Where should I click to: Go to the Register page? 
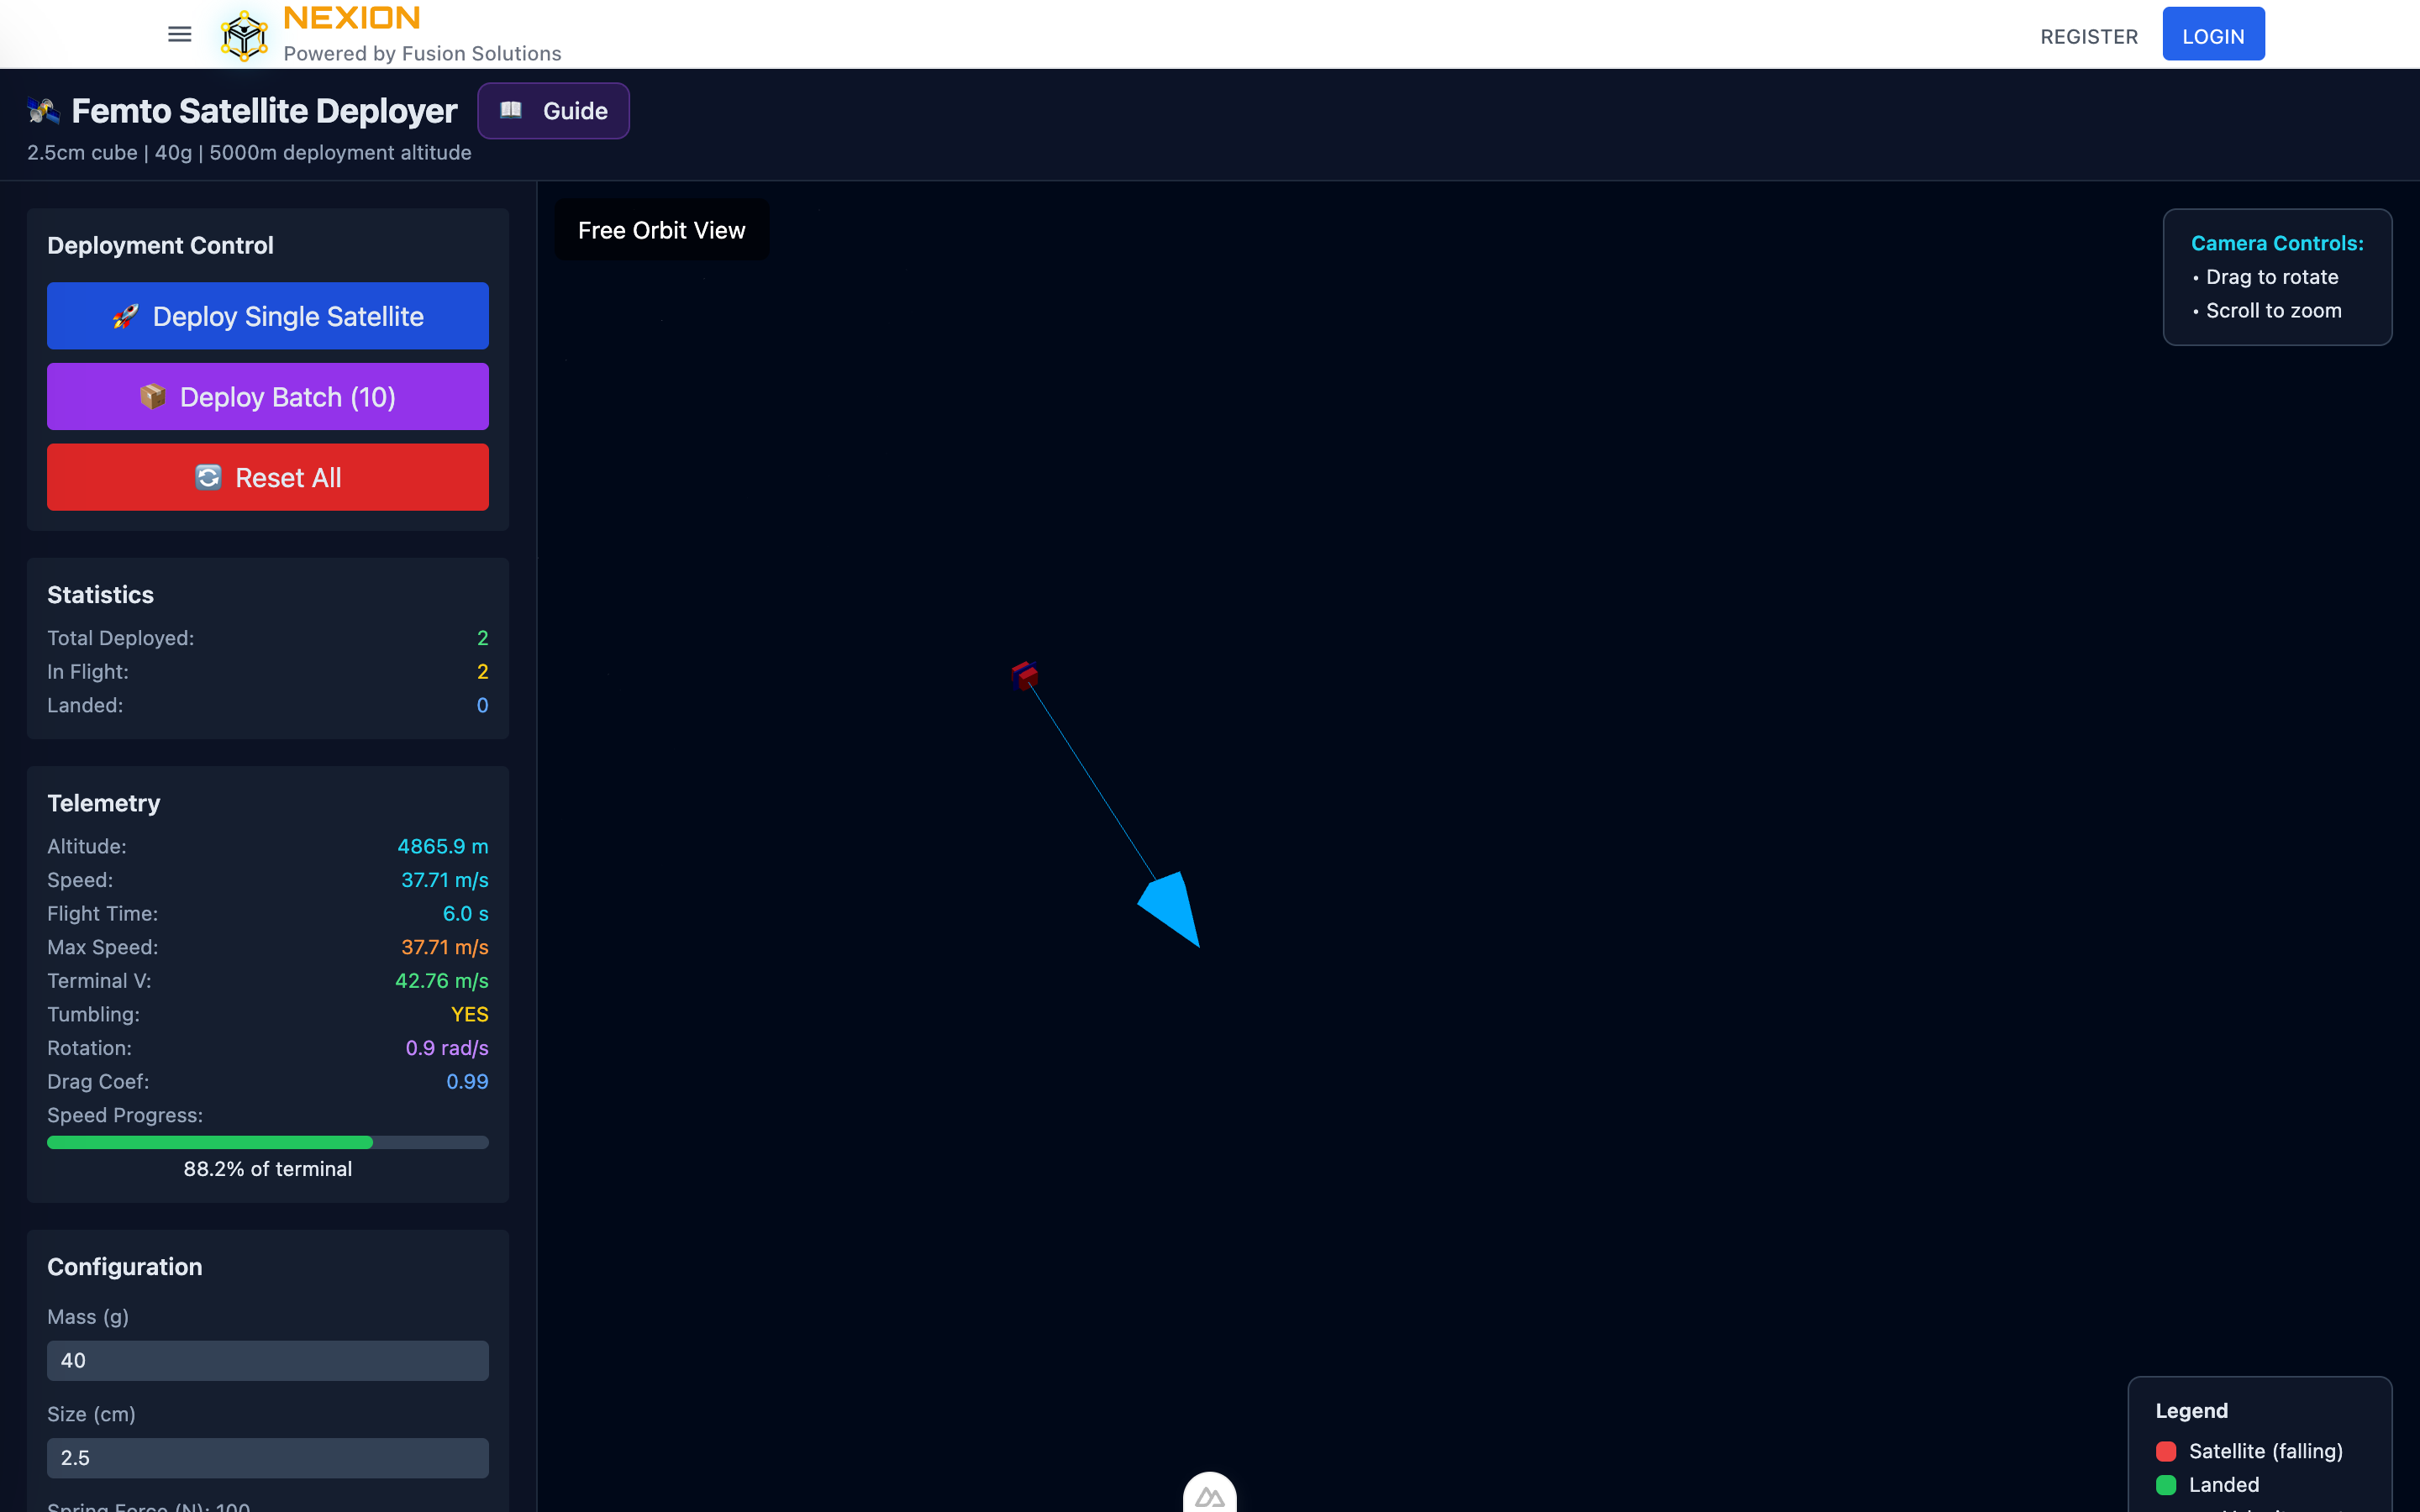pos(2089,36)
